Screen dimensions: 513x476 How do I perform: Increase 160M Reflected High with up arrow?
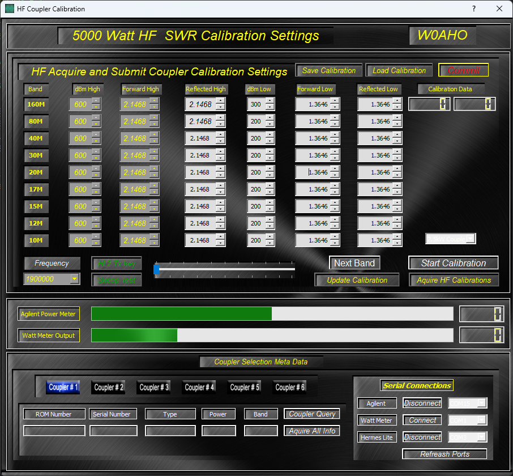click(x=220, y=101)
